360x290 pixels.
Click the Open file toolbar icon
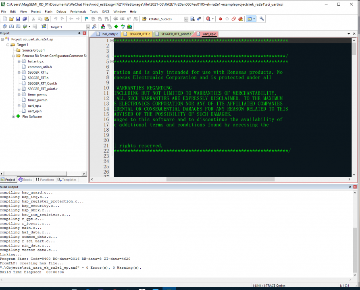[x=11, y=19]
